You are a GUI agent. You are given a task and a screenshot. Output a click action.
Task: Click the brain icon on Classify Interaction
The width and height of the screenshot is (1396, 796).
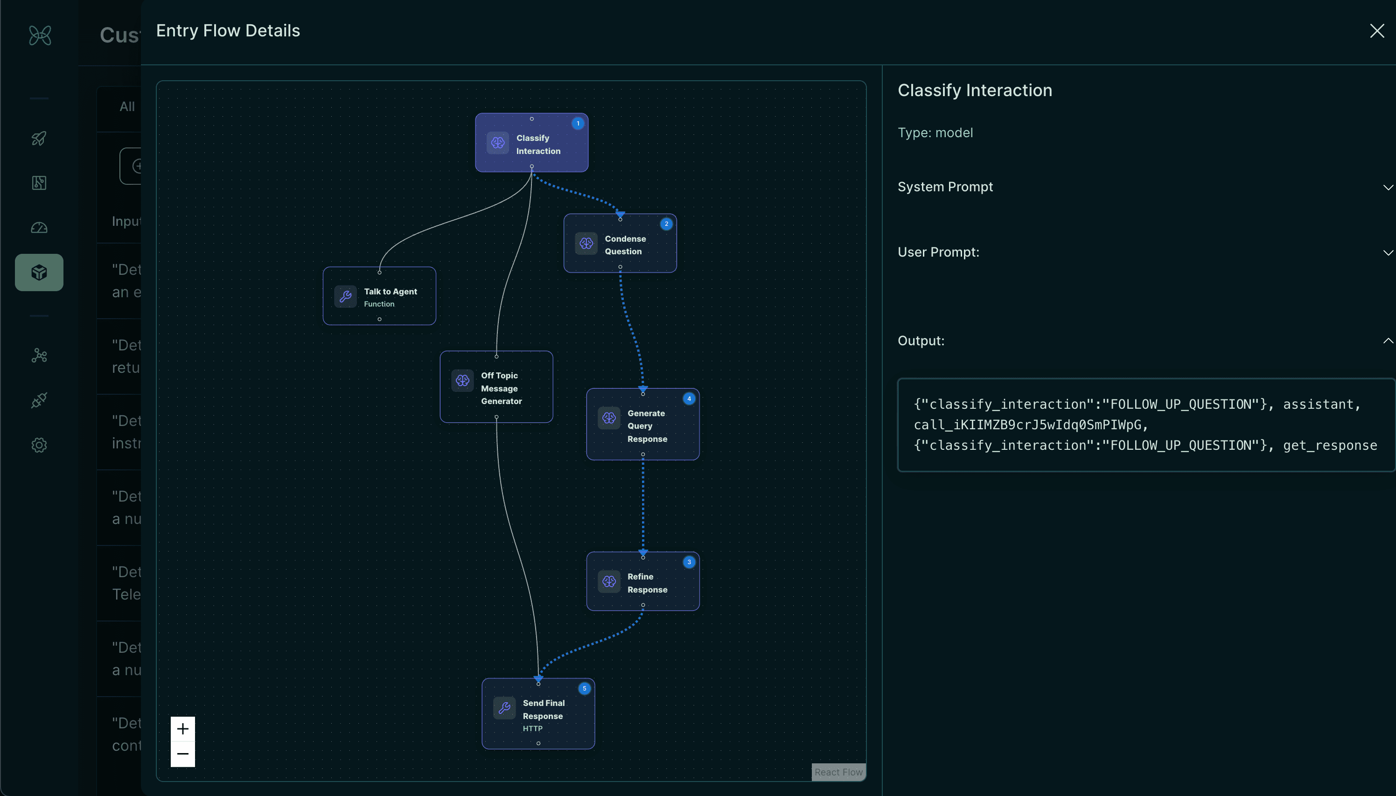click(497, 144)
